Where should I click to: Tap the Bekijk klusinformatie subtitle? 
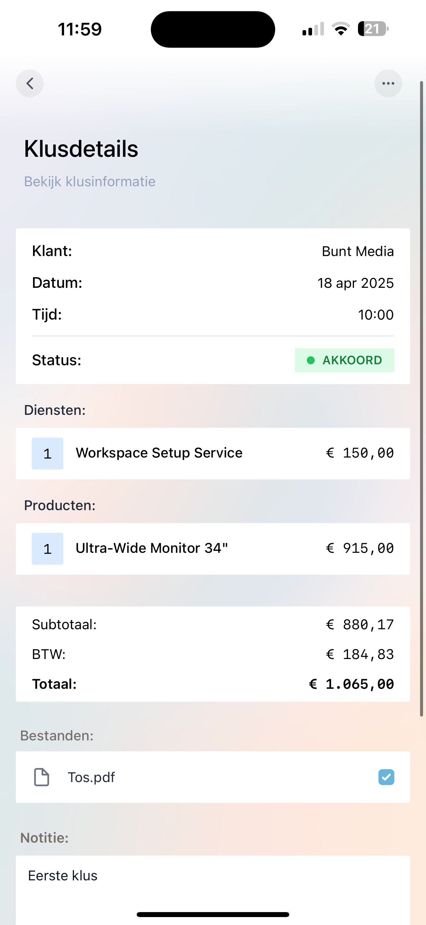point(89,182)
